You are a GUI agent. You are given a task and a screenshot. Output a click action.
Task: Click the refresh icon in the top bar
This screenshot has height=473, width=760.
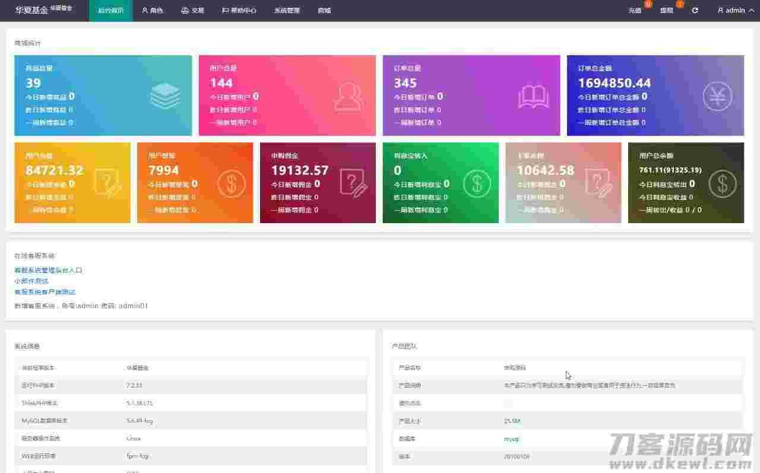pyautogui.click(x=694, y=10)
